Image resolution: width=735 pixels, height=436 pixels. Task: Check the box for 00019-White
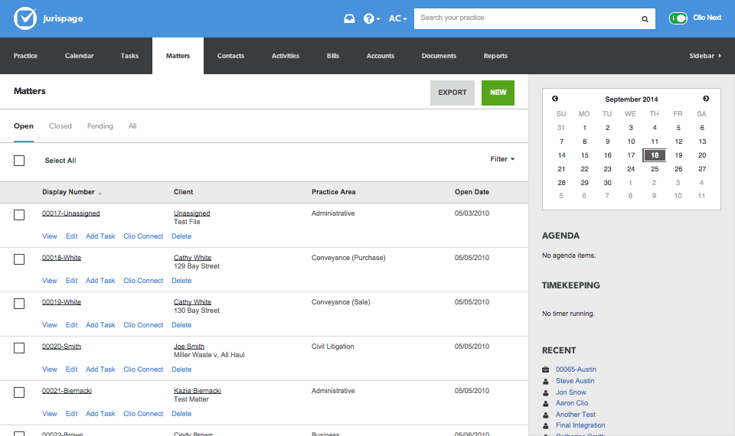[19, 304]
